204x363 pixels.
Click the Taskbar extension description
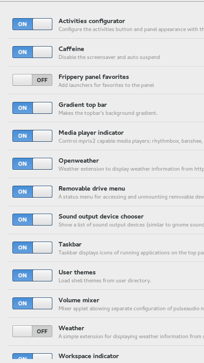tap(131, 253)
